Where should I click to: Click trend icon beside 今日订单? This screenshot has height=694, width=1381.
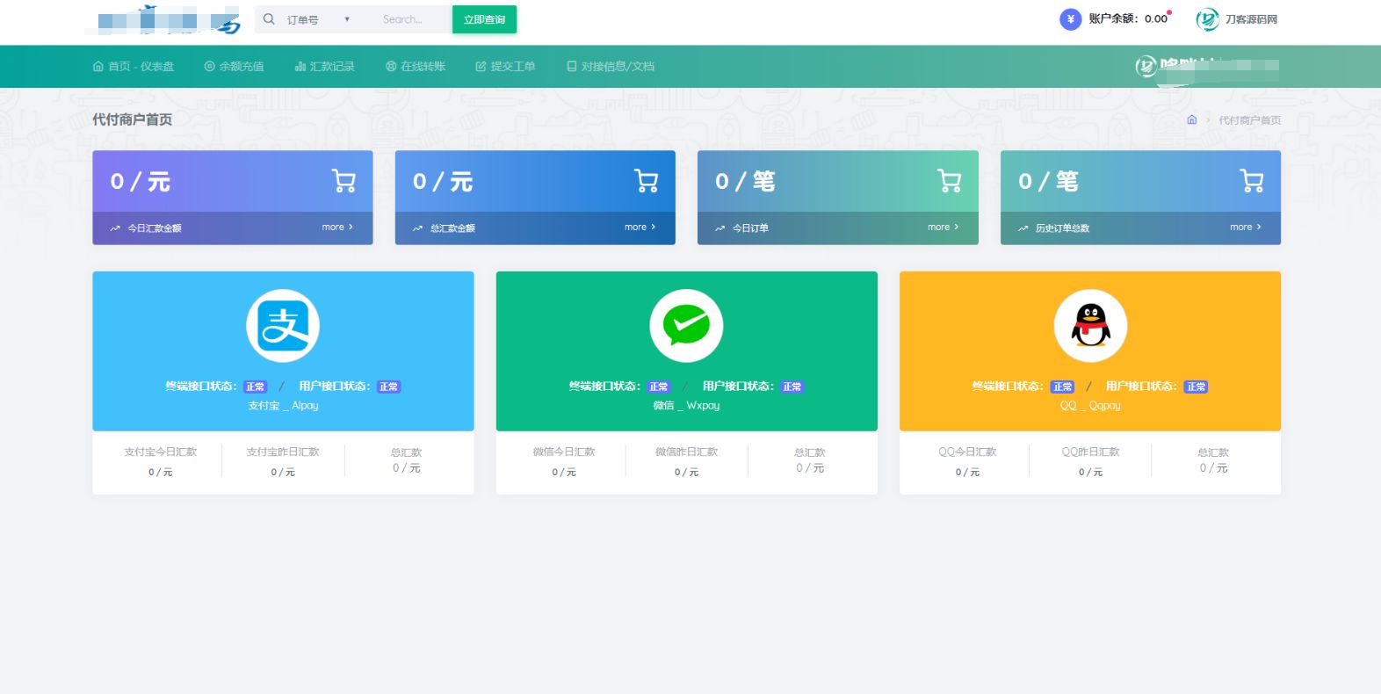click(720, 228)
